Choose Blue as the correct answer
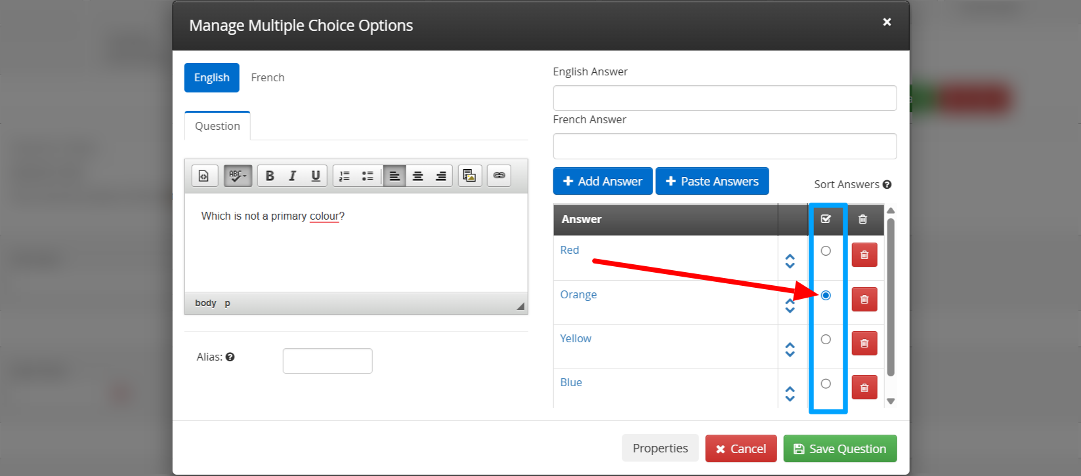 826,384
